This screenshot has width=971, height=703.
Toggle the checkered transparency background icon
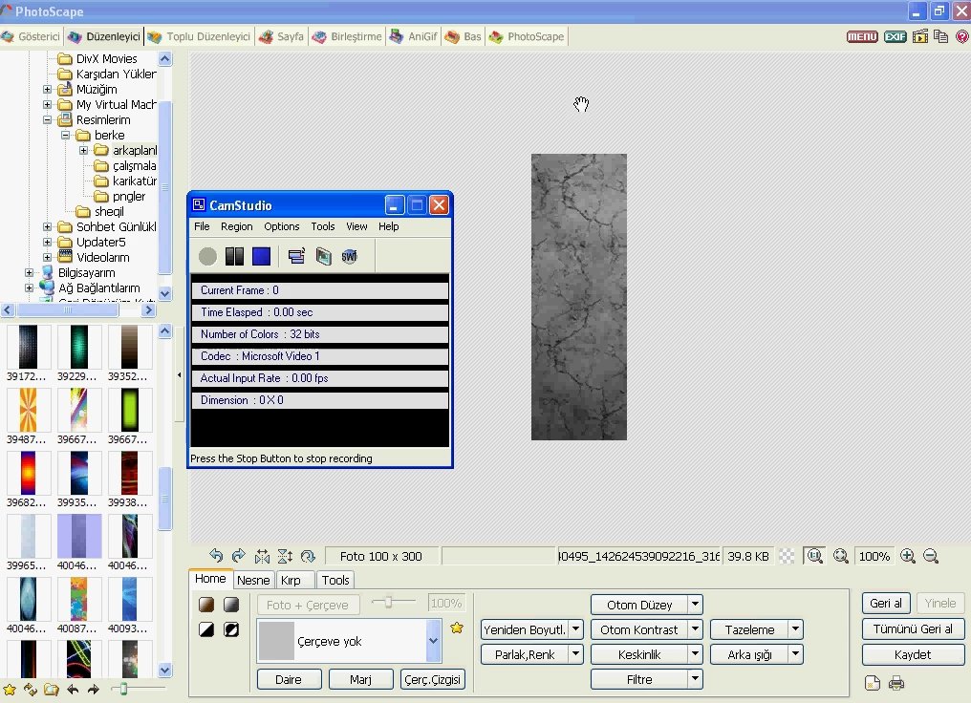[x=787, y=556]
